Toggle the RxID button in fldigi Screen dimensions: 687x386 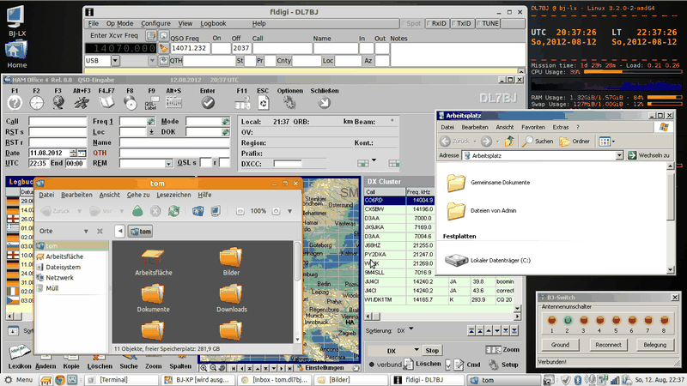point(437,23)
